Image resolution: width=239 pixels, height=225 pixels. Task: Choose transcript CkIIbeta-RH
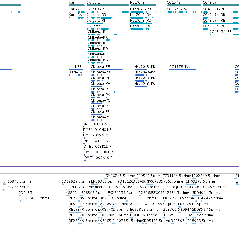(97, 26)
